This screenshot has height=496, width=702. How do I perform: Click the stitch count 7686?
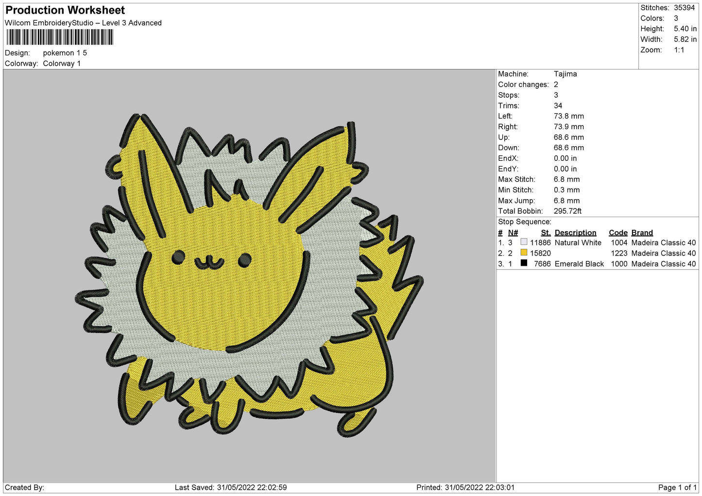(x=542, y=264)
